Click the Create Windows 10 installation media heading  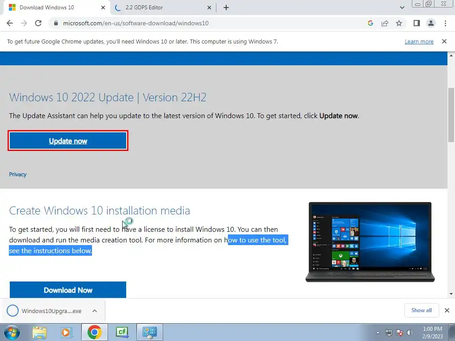pos(100,210)
